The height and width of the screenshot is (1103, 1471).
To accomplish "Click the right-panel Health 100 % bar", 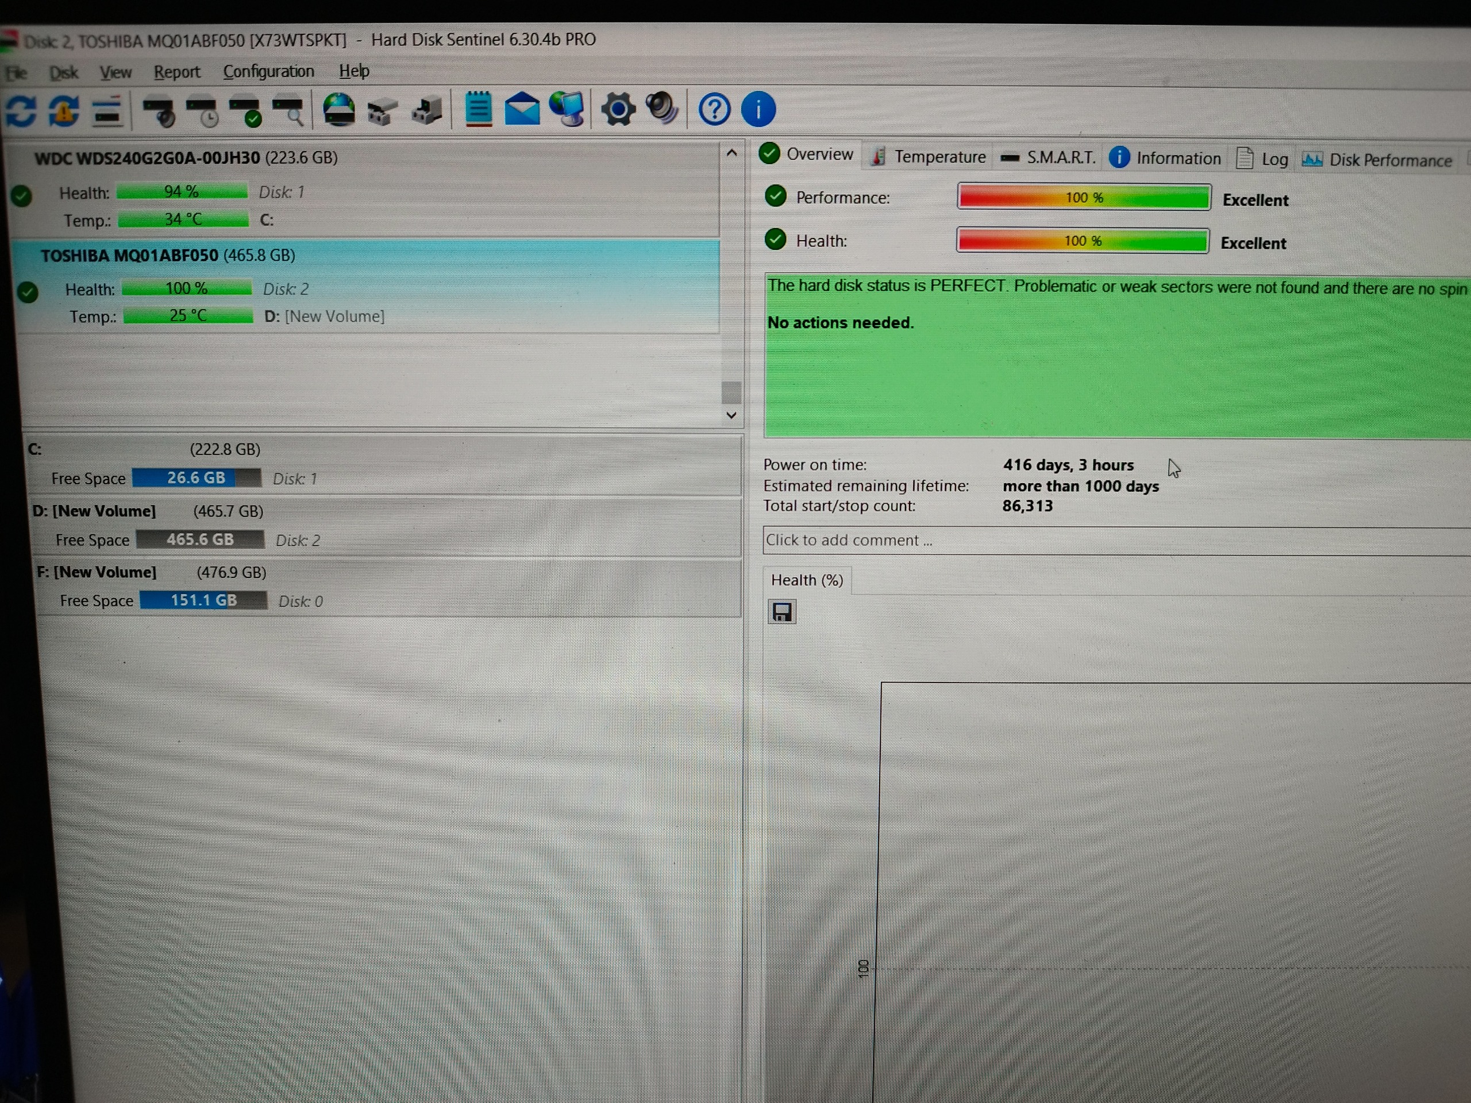I will coord(1083,241).
